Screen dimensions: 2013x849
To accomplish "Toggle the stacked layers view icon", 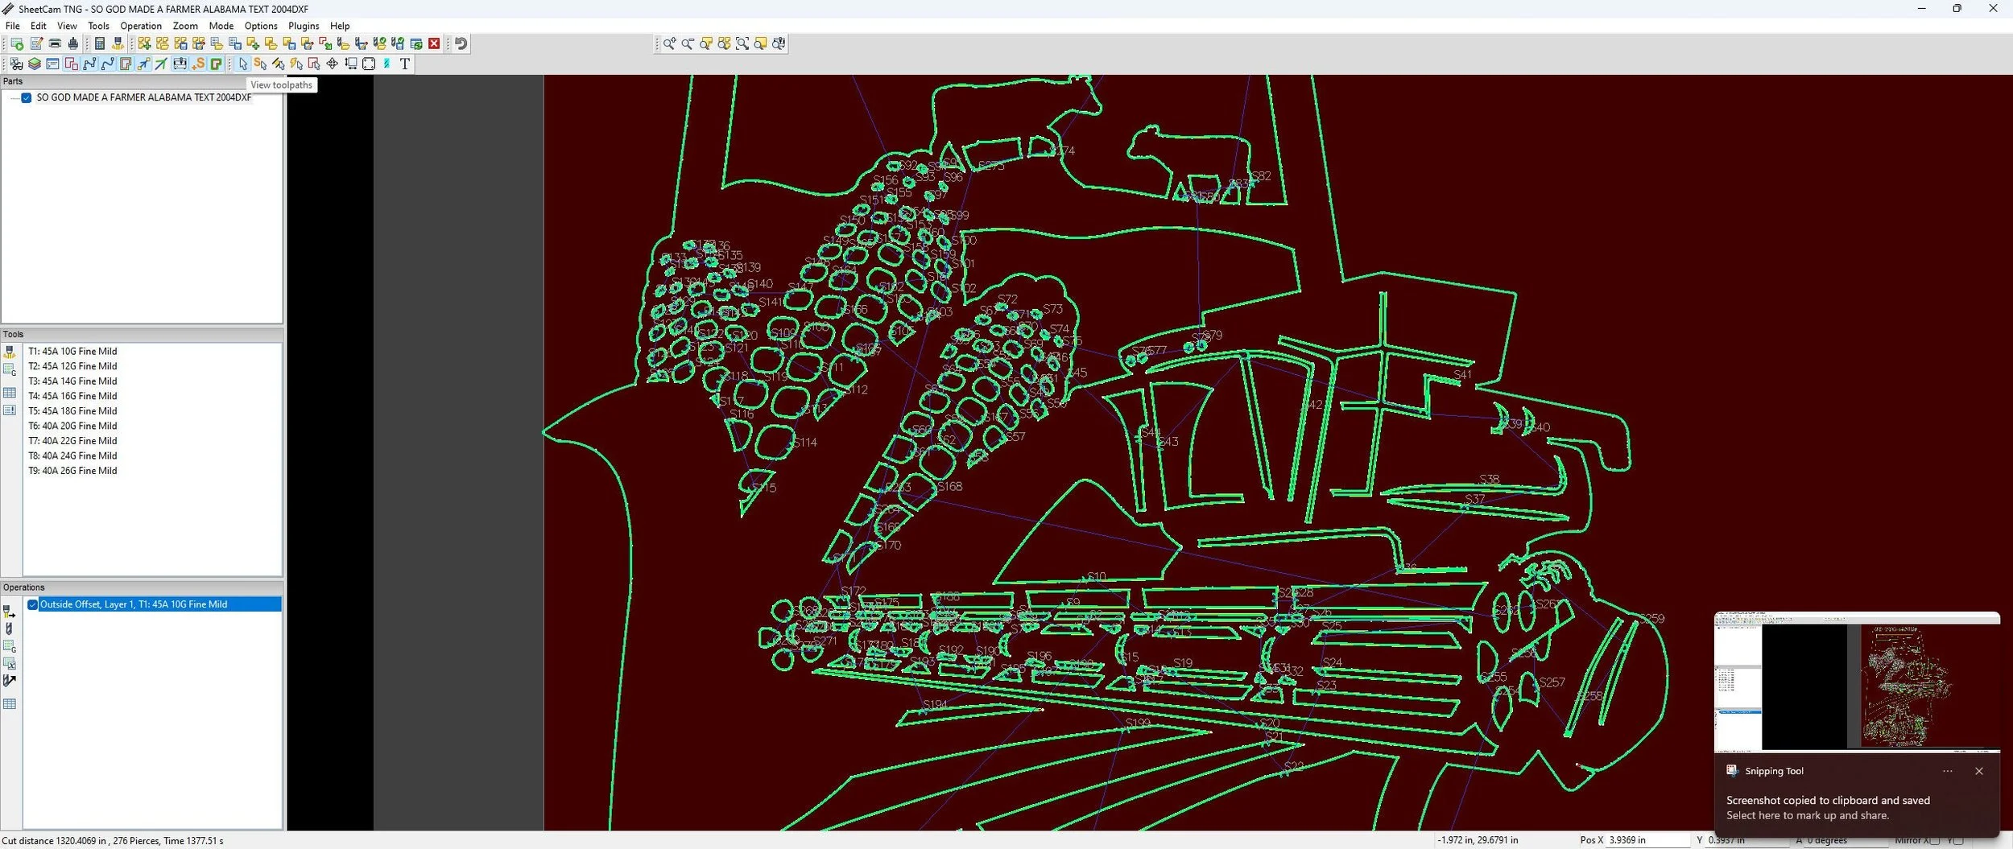I will click(x=35, y=64).
